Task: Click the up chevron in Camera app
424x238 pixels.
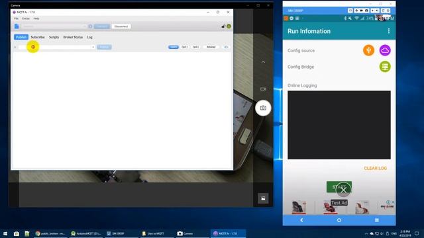Action: (263, 61)
